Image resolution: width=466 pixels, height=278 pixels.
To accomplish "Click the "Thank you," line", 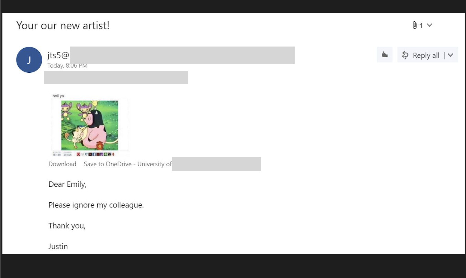I will click(x=67, y=226).
